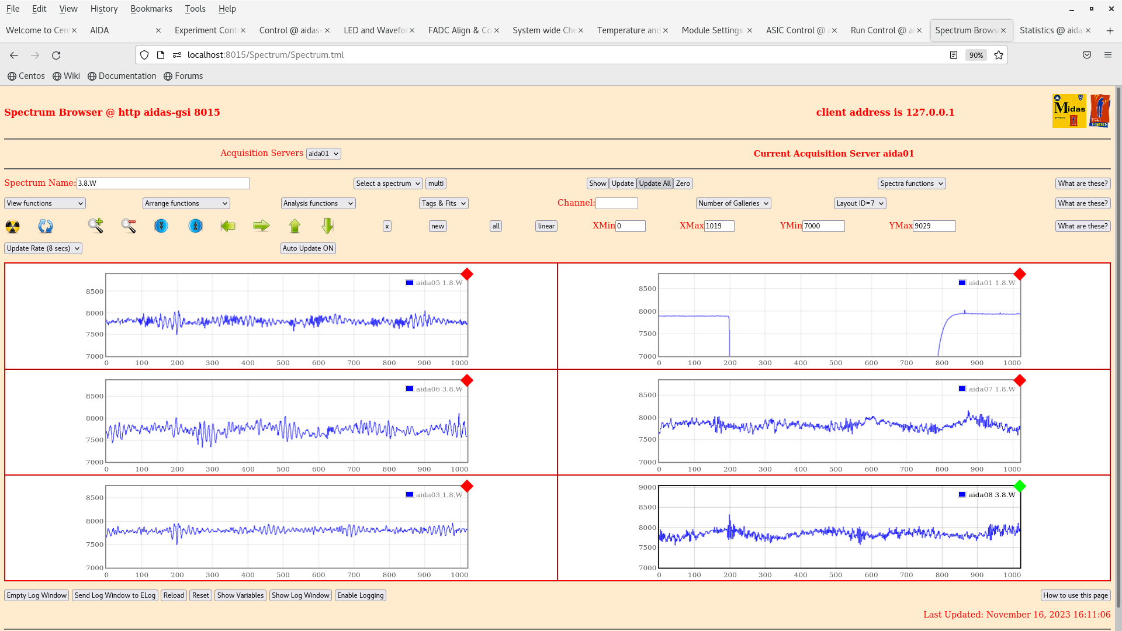Toggle the green diamond on aida08 plot
Screen dimensions: 1122x631
pyautogui.click(x=1020, y=486)
